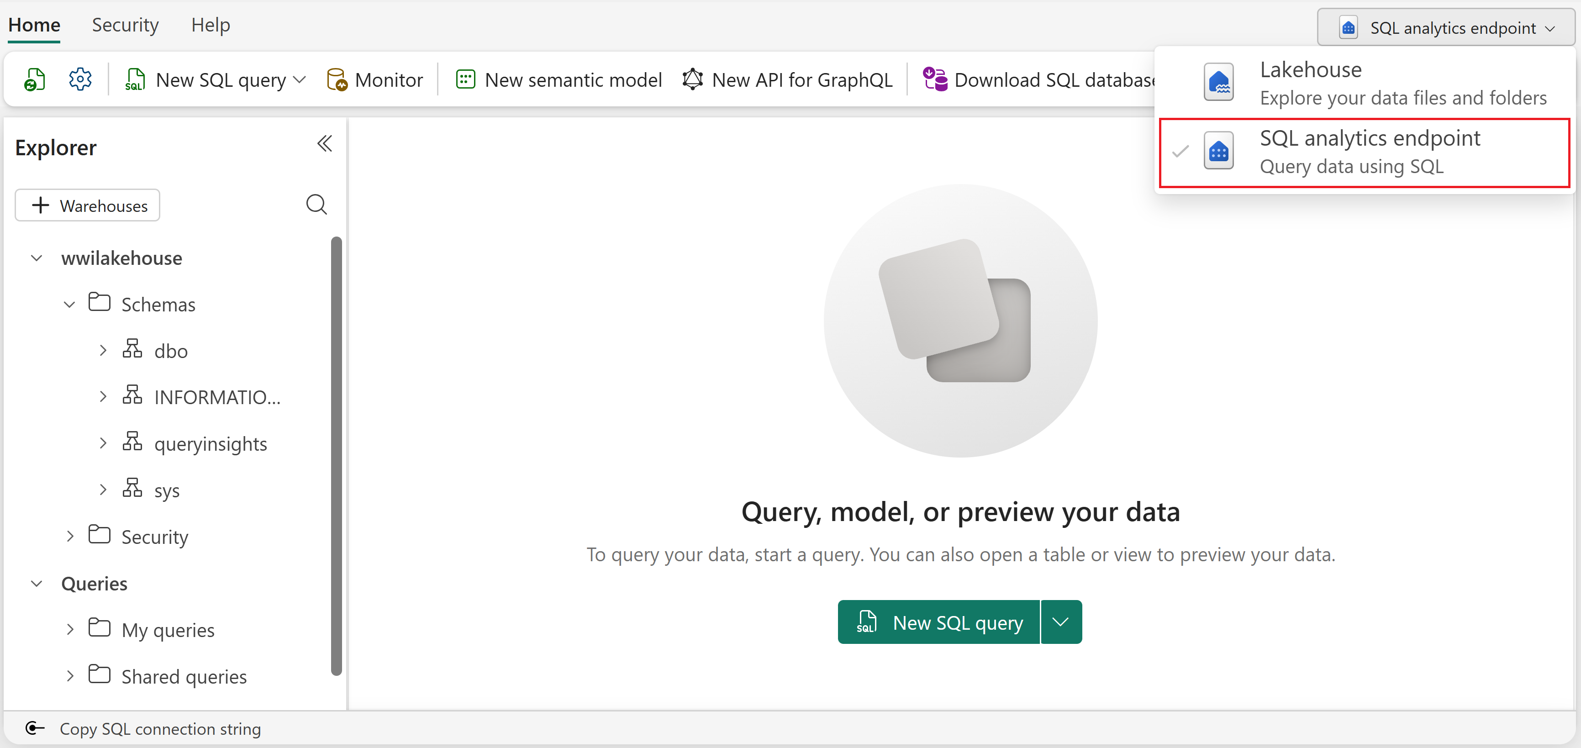Expand the My queries folder
Image resolution: width=1581 pixels, height=748 pixels.
click(69, 630)
